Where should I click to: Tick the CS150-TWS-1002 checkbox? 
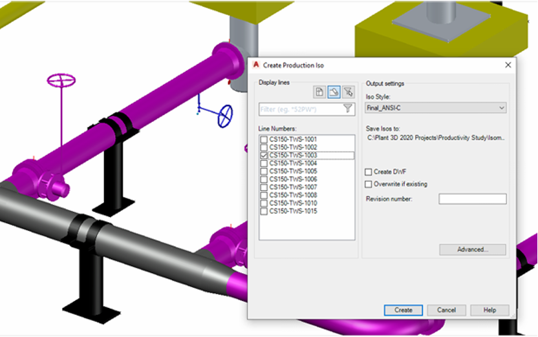[x=264, y=147]
